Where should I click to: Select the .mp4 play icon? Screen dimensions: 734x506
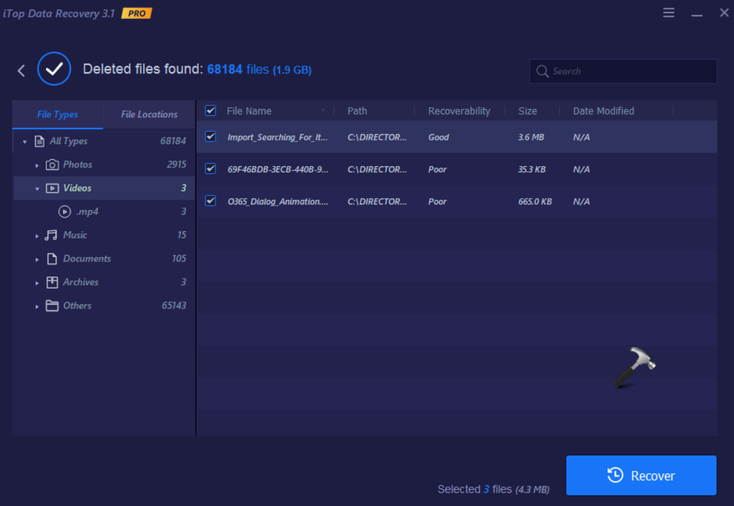[x=65, y=212]
